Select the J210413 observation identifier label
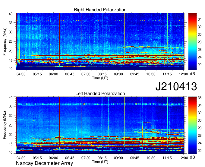Screen dimensions: 205x167 point(176,87)
